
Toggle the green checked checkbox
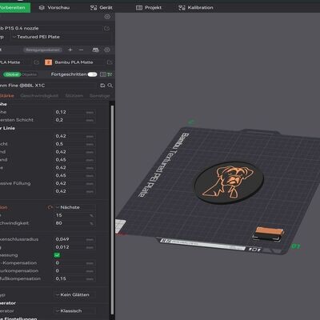57,255
